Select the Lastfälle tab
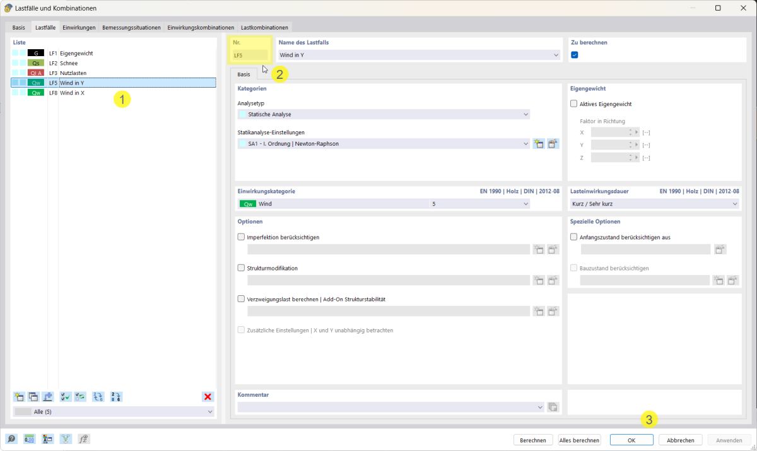Image resolution: width=757 pixels, height=451 pixels. pyautogui.click(x=45, y=28)
